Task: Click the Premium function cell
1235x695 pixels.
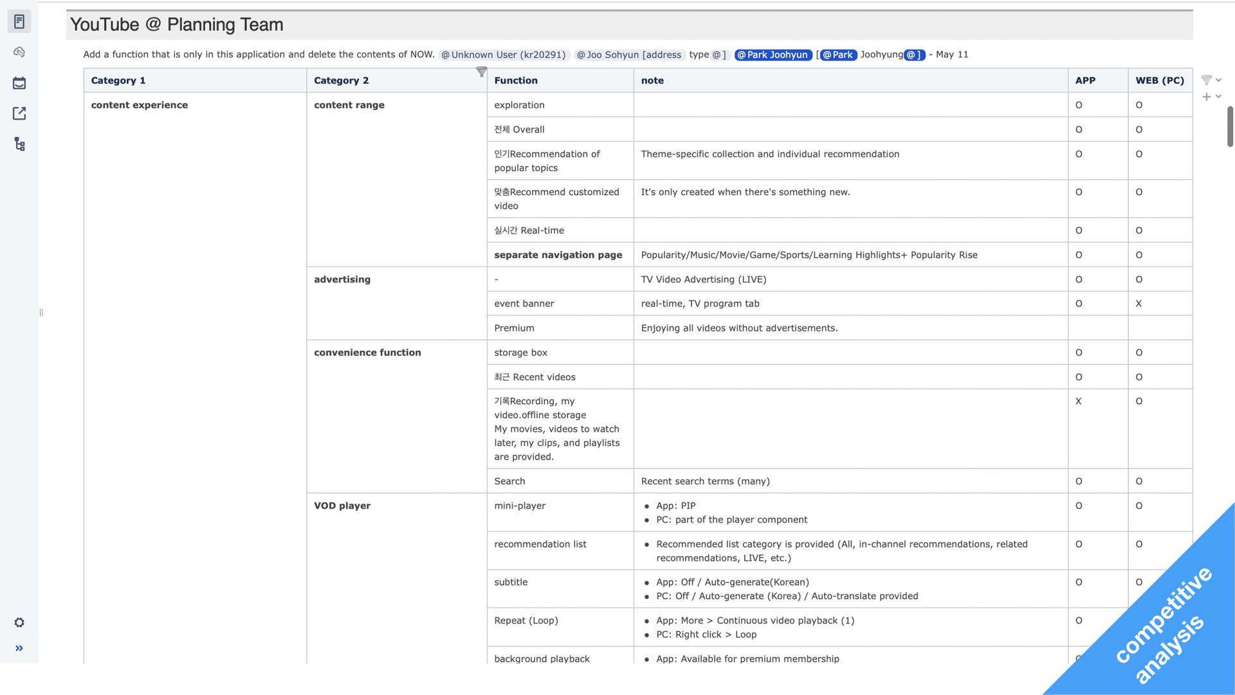Action: 560,328
